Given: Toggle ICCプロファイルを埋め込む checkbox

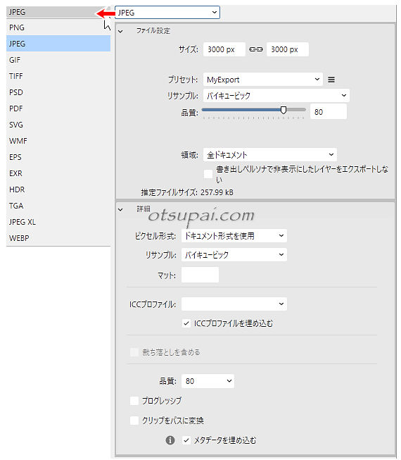Looking at the screenshot, I should coord(186,323).
